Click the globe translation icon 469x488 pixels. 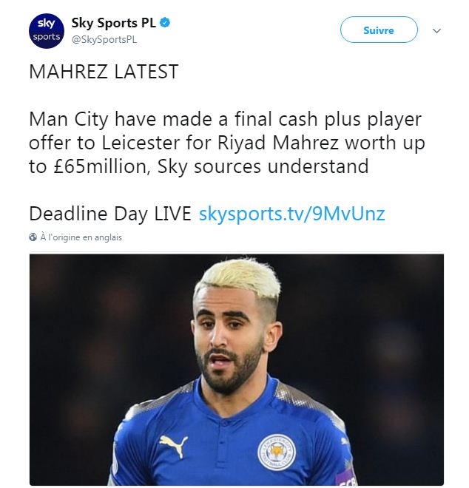click(33, 237)
